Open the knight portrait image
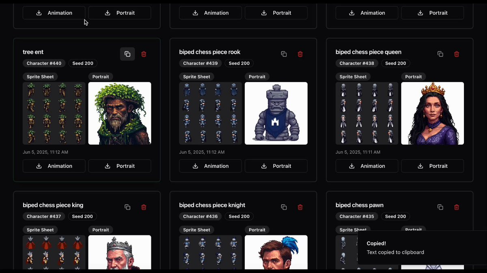 click(276, 252)
